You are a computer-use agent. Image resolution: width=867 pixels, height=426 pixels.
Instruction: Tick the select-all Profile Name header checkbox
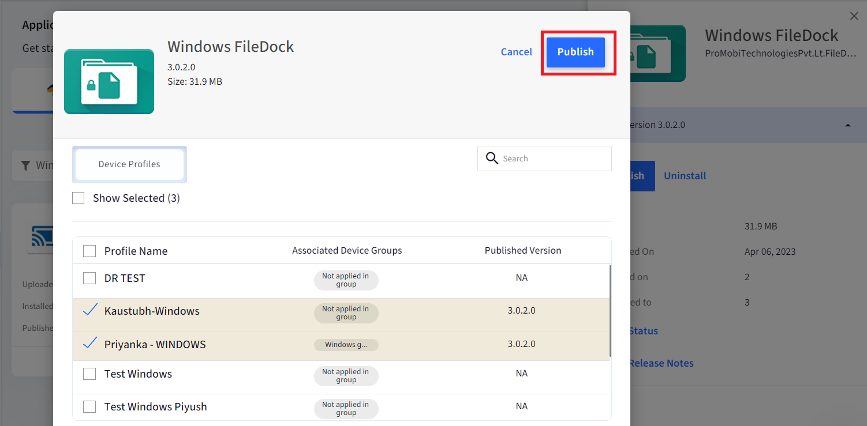click(x=89, y=251)
